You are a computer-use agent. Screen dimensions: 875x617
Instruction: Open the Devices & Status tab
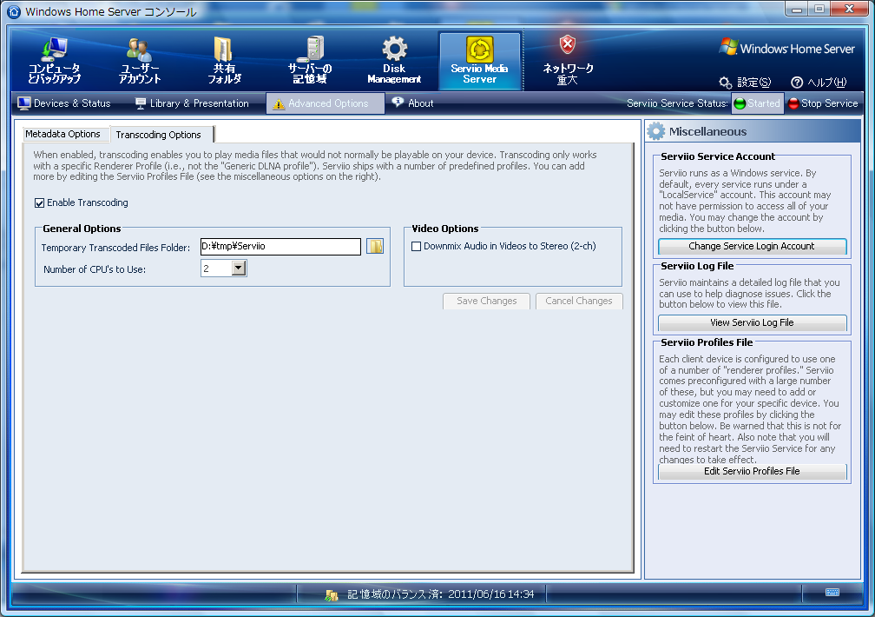[x=64, y=103]
